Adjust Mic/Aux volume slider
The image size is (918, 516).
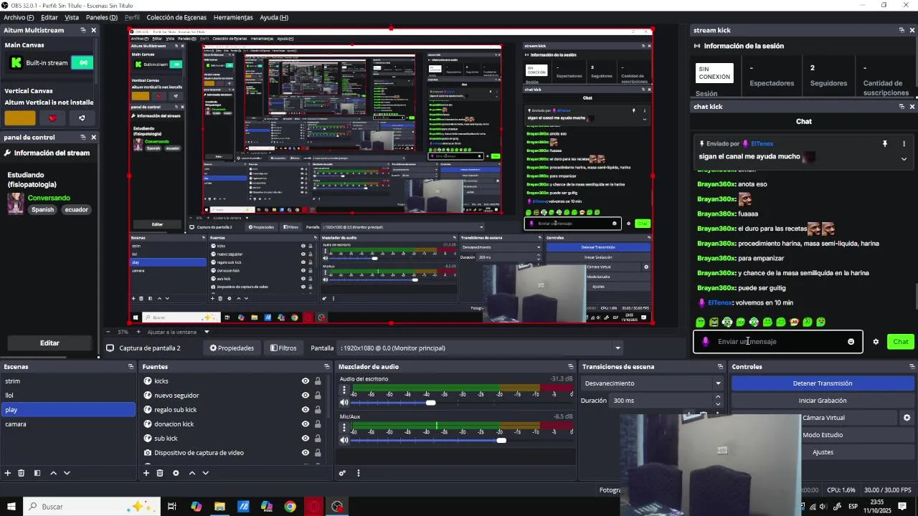tap(501, 440)
